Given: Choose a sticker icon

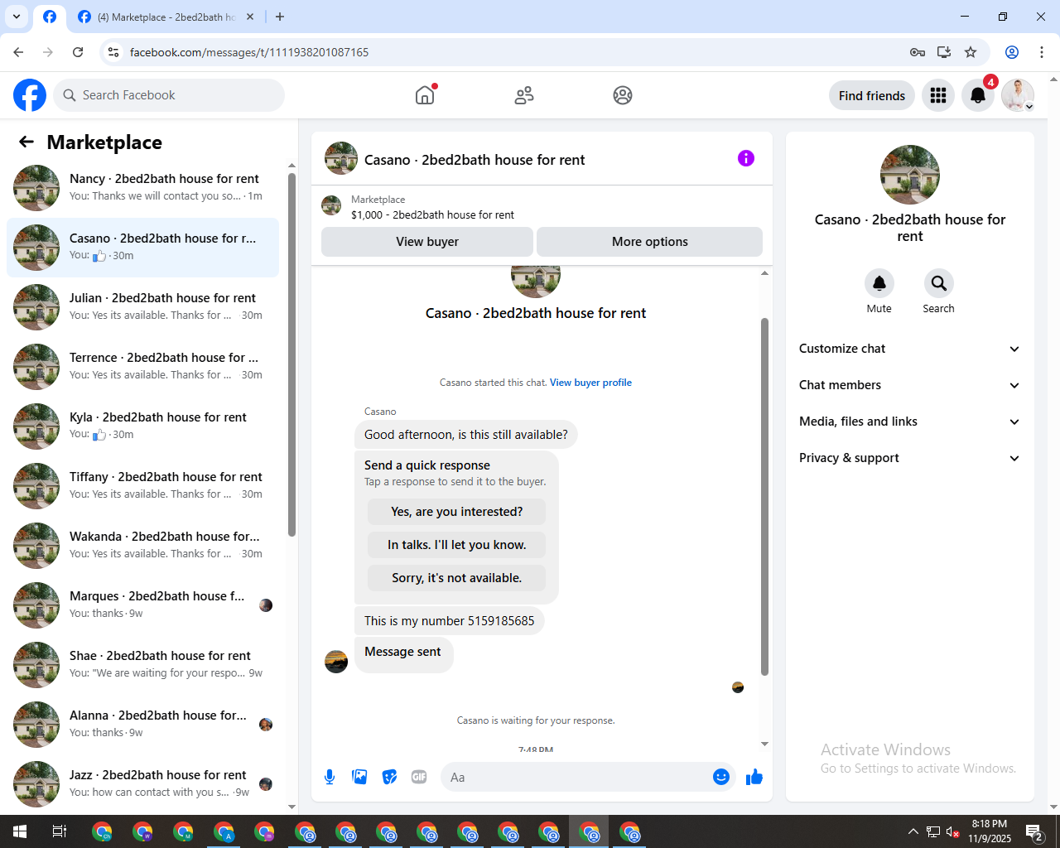Looking at the screenshot, I should [389, 777].
